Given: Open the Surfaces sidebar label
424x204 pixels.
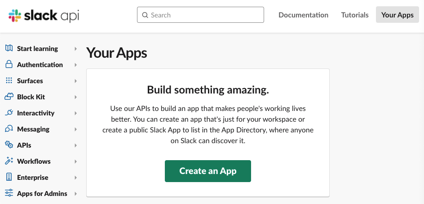Looking at the screenshot, I should (x=30, y=81).
